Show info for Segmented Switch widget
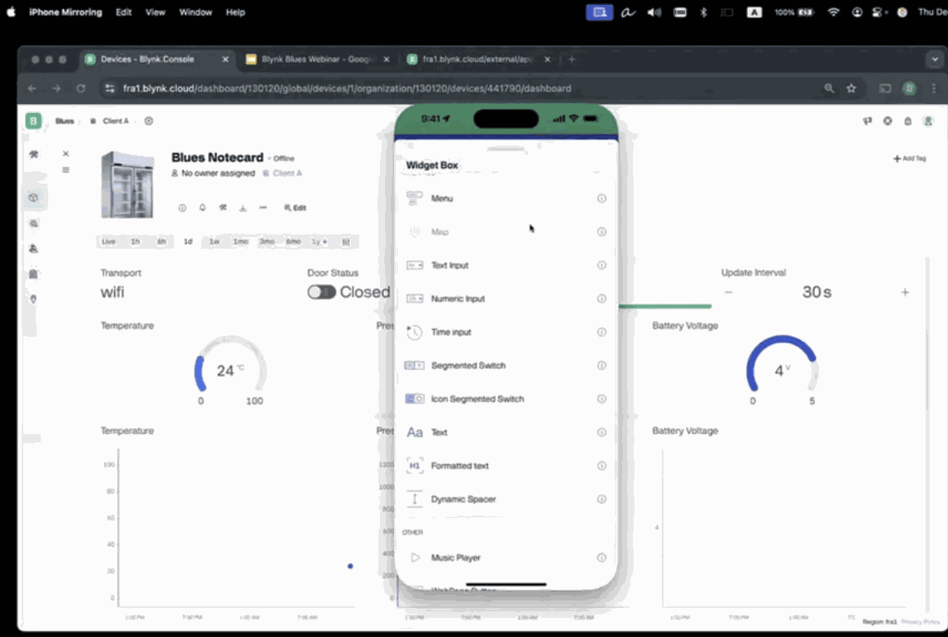Screen dimensions: 948x637 (601, 366)
